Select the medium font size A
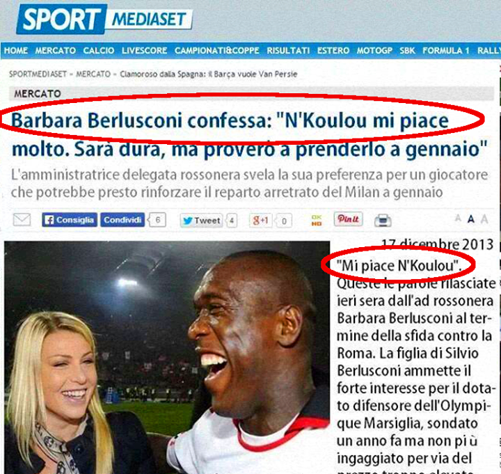 (470, 219)
